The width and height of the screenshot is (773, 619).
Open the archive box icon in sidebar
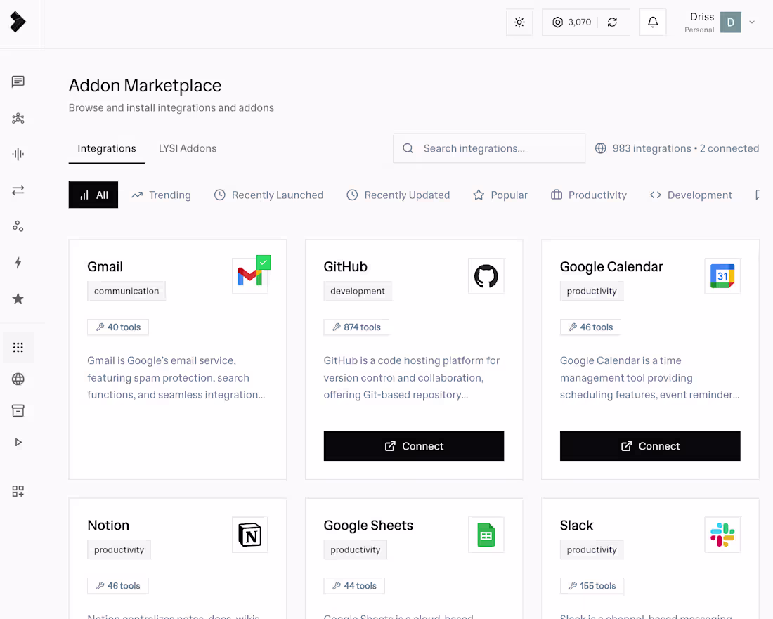pyautogui.click(x=18, y=410)
